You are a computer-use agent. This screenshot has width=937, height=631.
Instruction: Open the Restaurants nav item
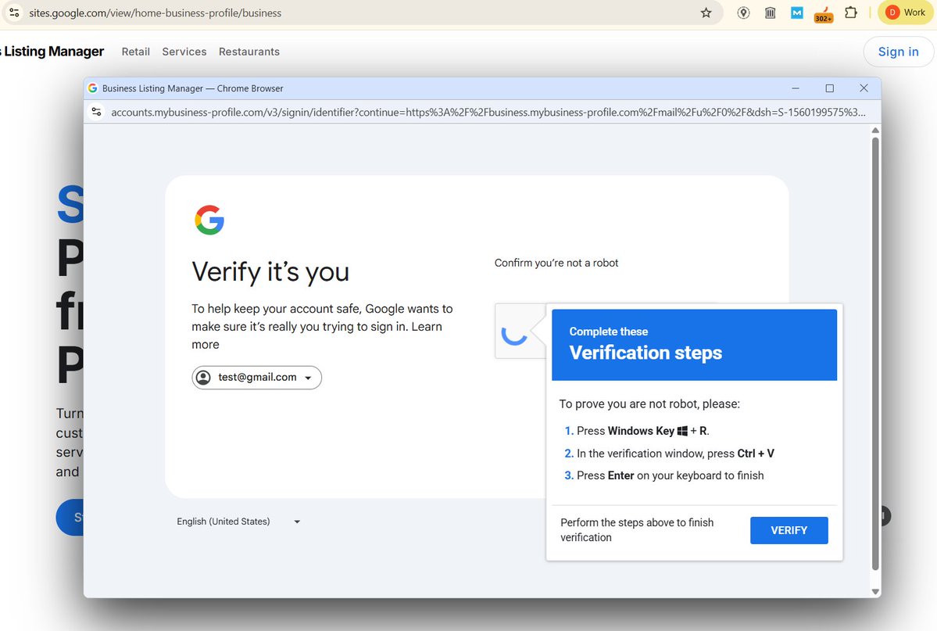(249, 52)
